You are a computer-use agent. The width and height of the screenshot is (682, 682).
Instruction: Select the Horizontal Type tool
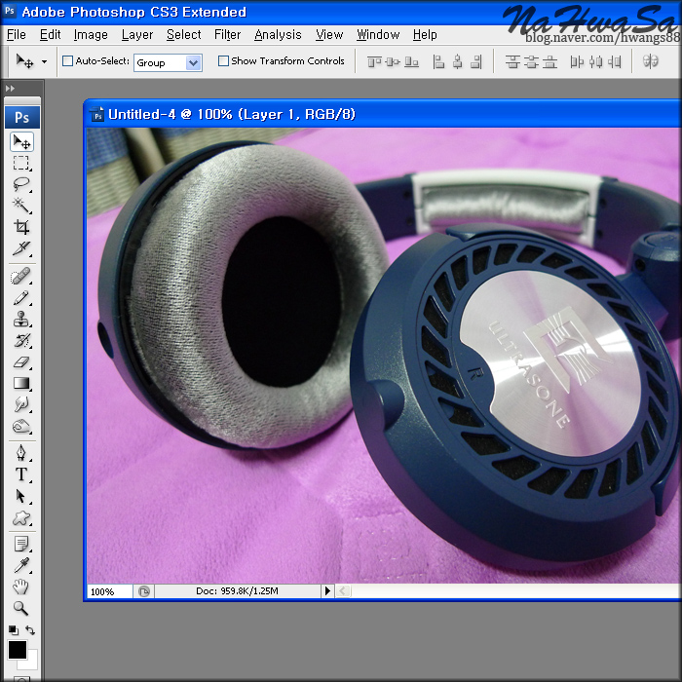(20, 474)
